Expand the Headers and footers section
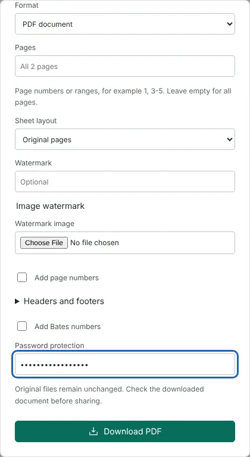Image resolution: width=250 pixels, height=457 pixels. [x=60, y=301]
